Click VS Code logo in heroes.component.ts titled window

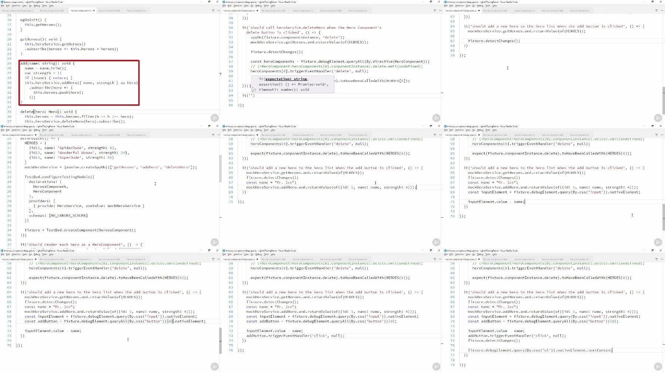pos(2,2)
